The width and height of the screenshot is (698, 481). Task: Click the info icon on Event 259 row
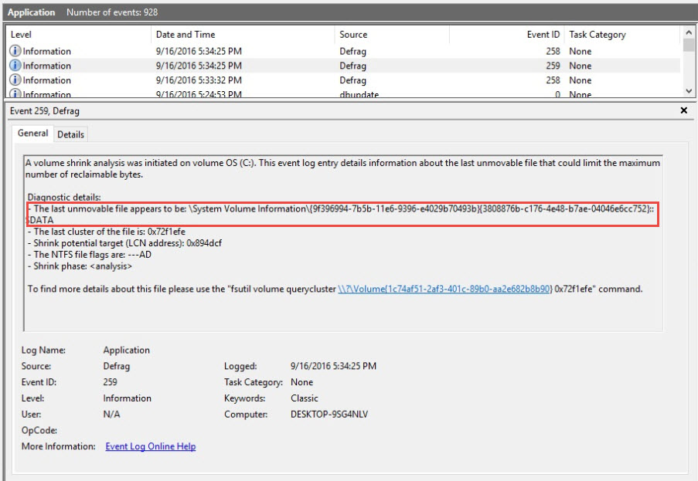pos(15,66)
